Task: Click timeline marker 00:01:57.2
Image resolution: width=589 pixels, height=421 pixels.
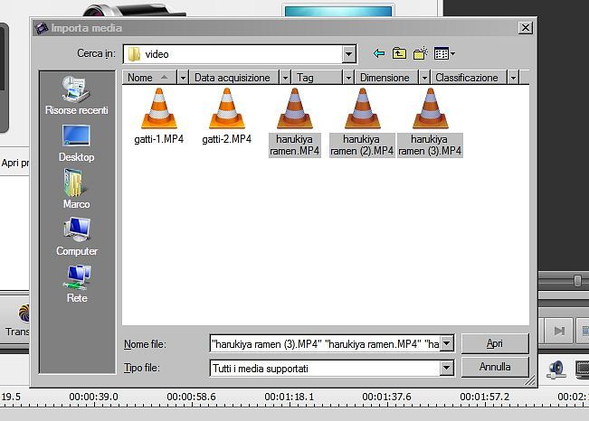Action: click(x=485, y=397)
